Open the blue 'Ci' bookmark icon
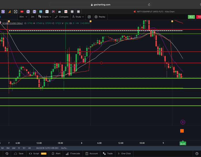Screen dimensions: 201x157 pos(41,12)
